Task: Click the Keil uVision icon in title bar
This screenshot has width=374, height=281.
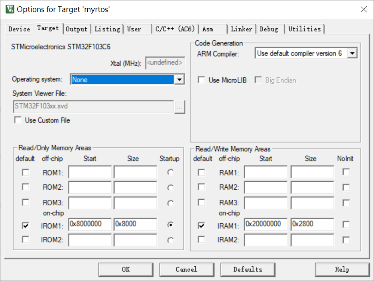Action: pos(10,9)
